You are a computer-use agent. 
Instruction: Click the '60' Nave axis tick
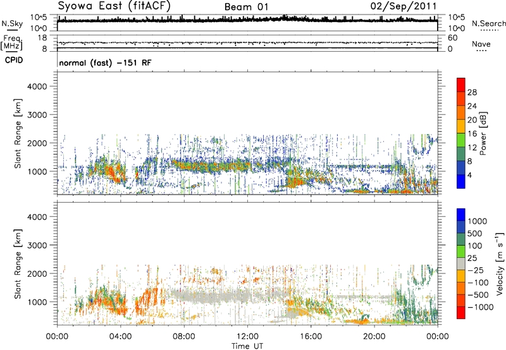click(452, 38)
